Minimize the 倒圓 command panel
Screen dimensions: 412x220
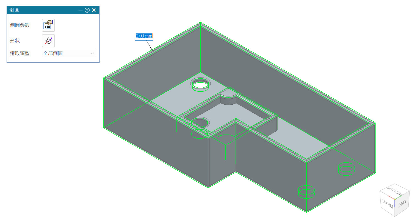[81, 10]
